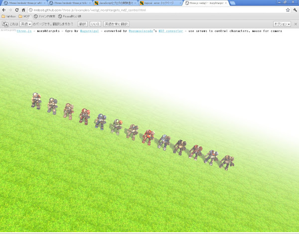Go to the browser Home page
The height and width of the screenshot is (234, 299).
pos(23,10)
